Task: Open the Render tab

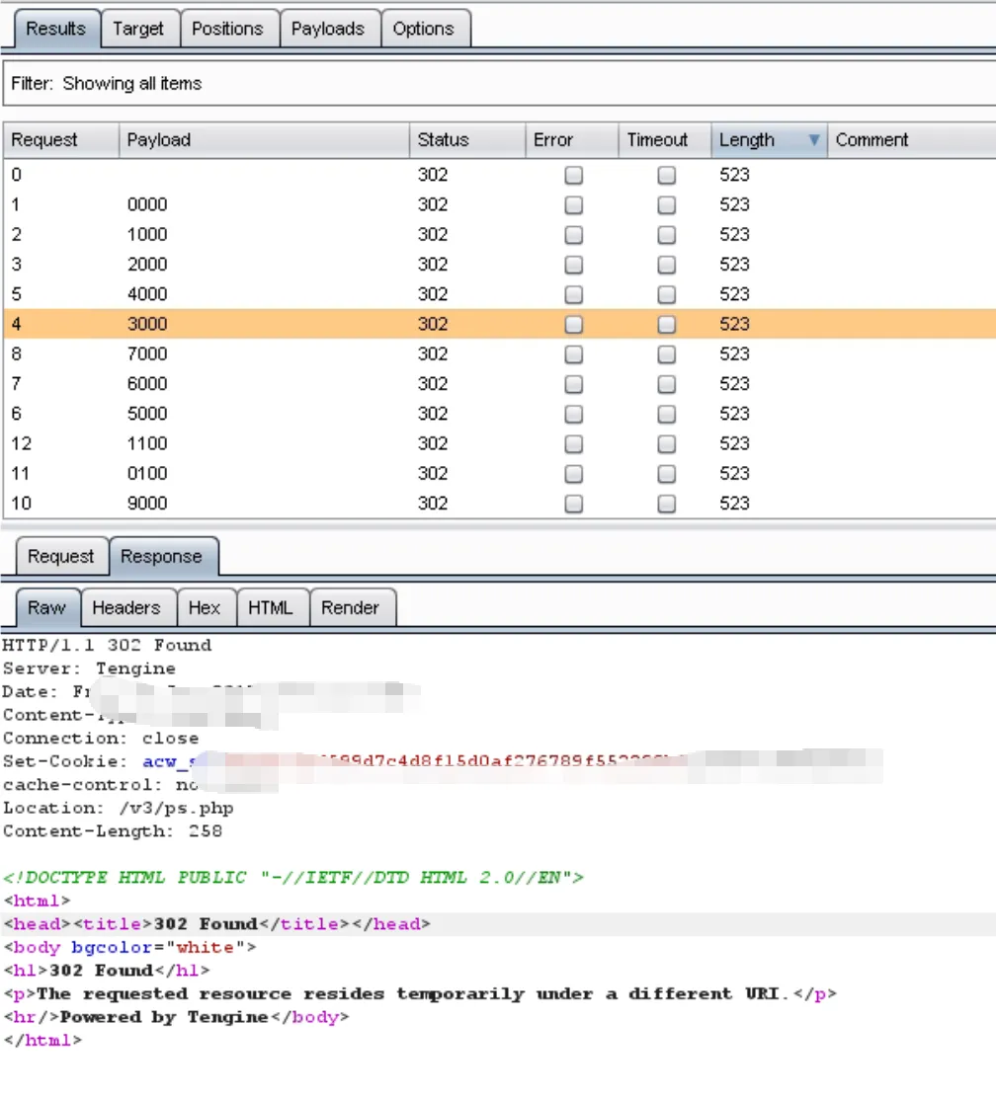Action: 350,608
